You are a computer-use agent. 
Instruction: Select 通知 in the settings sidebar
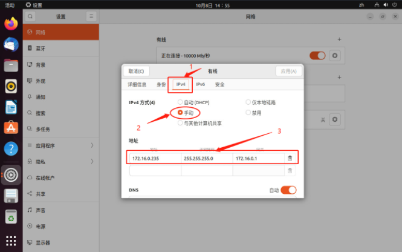[x=61, y=97]
